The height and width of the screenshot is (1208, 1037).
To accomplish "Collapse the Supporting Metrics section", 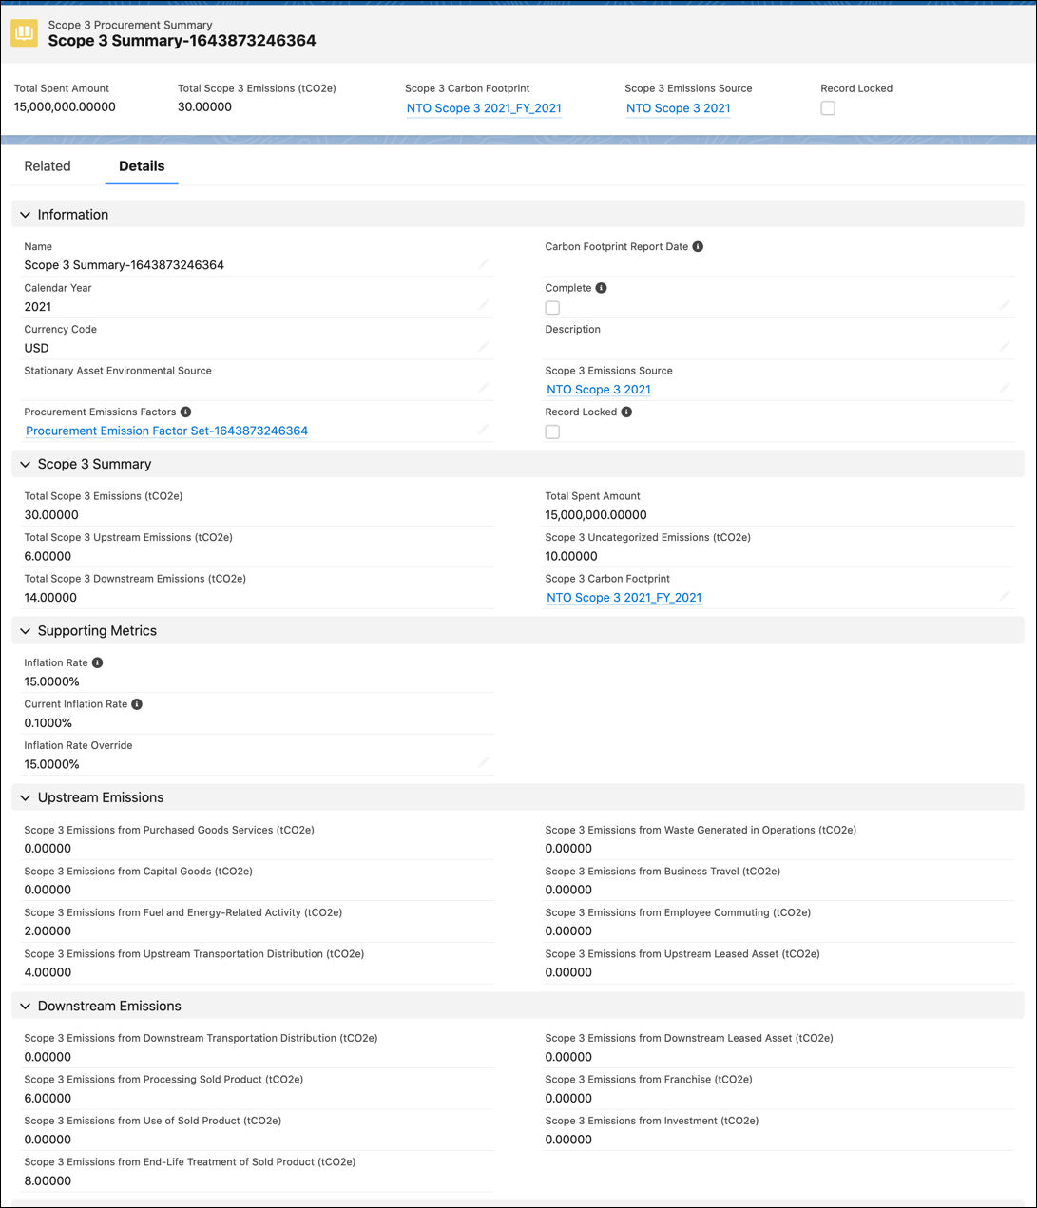I will coord(26,631).
